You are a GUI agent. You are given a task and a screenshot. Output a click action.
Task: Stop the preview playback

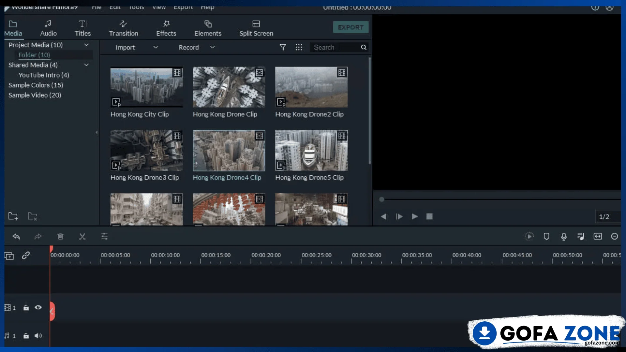click(x=429, y=216)
